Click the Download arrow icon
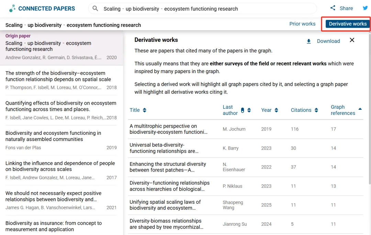The height and width of the screenshot is (235, 371). point(309,41)
